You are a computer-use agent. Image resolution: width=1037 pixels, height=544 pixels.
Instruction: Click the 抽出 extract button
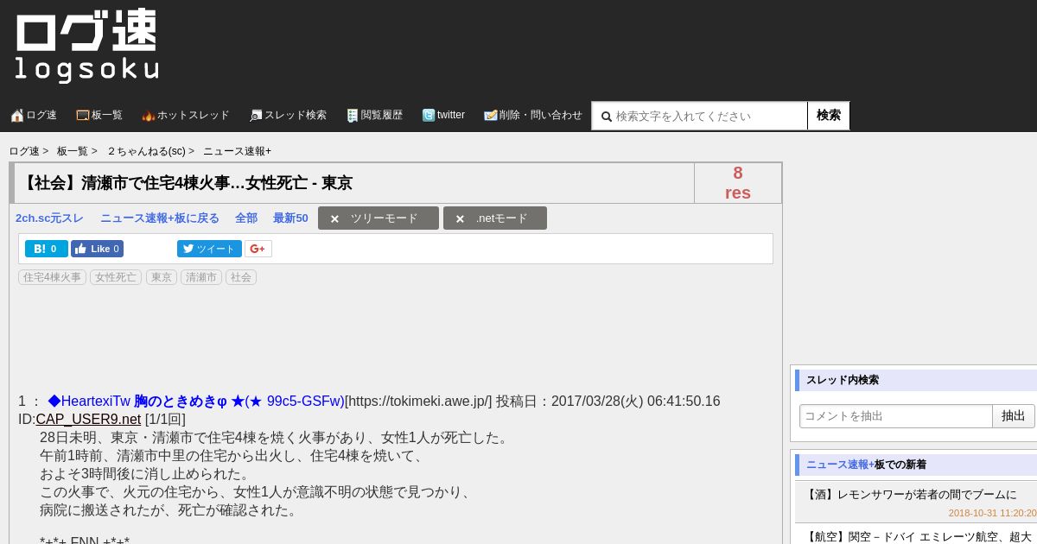point(1014,416)
